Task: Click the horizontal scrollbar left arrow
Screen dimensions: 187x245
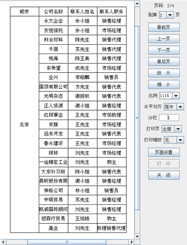Action: pos(3,242)
